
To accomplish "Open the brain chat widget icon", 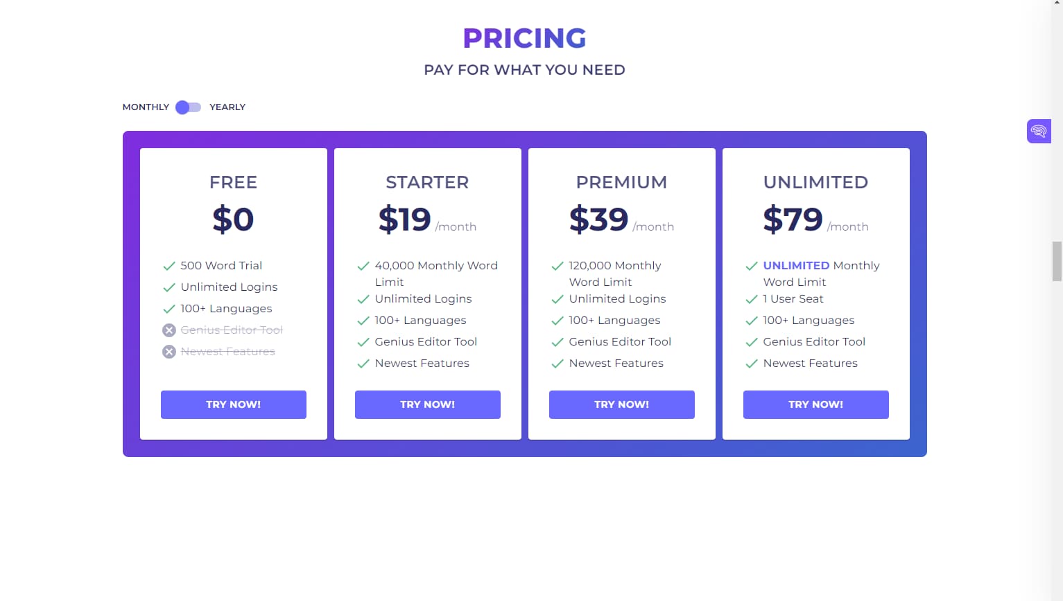I will (x=1038, y=131).
